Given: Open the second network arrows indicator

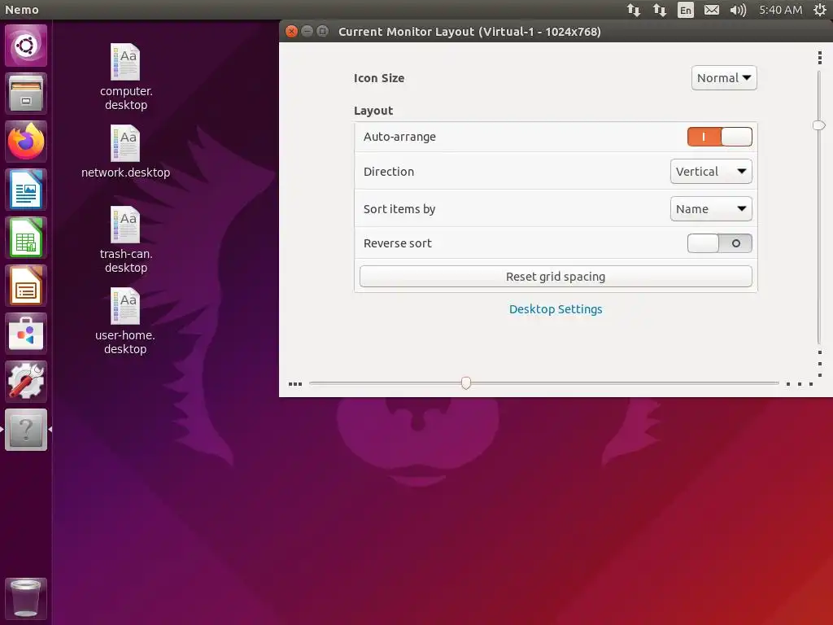Looking at the screenshot, I should click(x=659, y=10).
